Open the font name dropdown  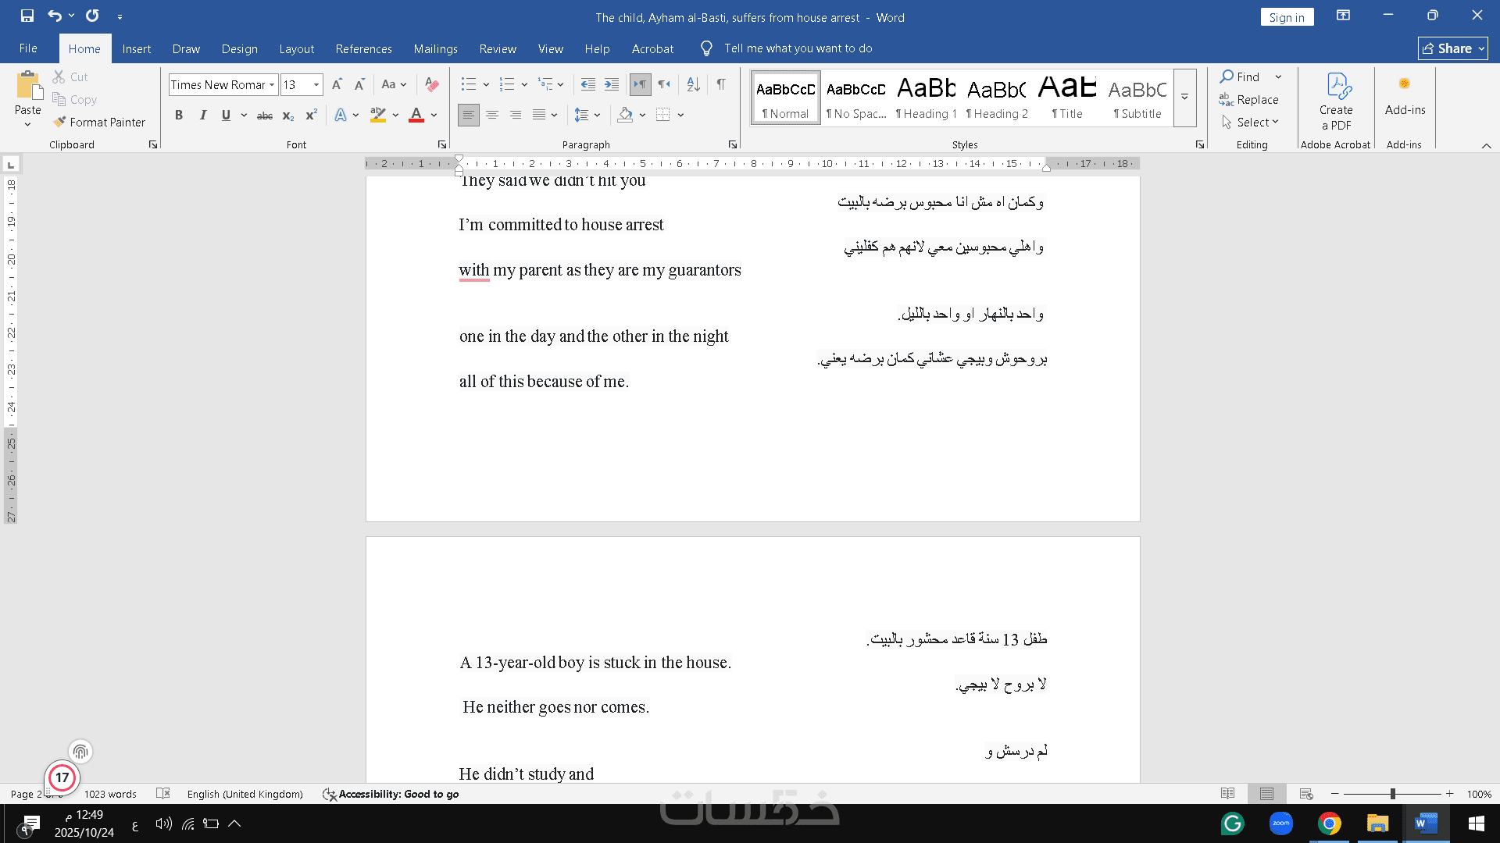pos(272,84)
